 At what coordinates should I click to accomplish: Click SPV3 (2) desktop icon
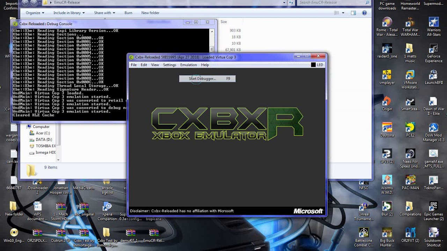click(387, 156)
